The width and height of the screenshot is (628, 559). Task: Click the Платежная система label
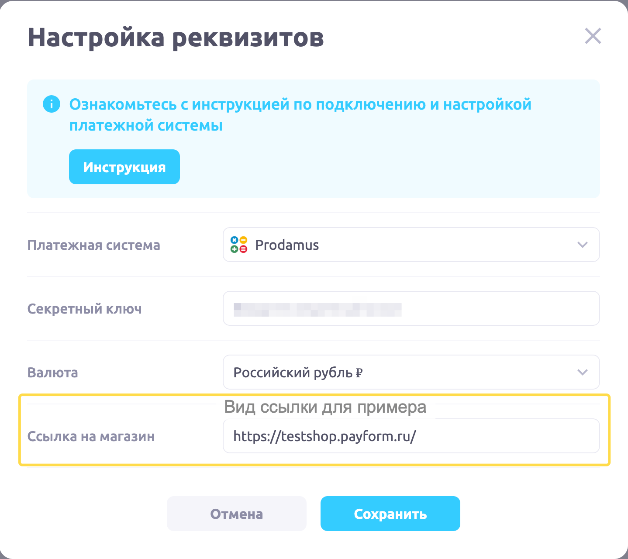pyautogui.click(x=93, y=245)
